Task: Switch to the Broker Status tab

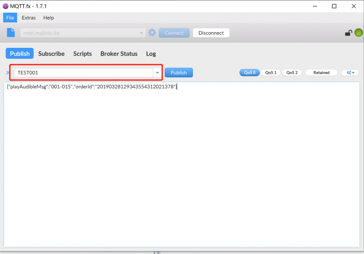Action: (119, 54)
